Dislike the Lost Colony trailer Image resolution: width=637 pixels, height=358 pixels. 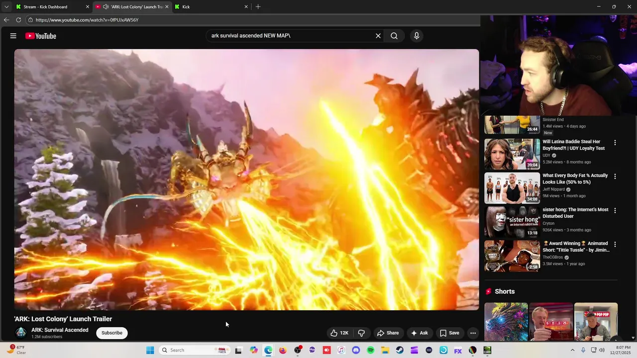tap(362, 333)
